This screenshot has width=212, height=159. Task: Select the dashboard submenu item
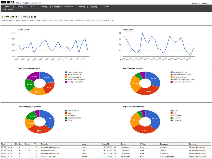coord(8,9)
